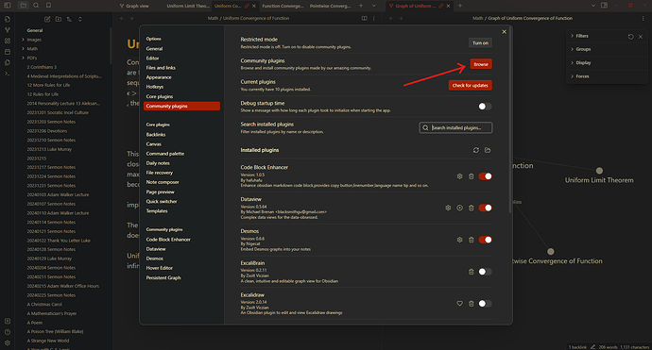Open the Appearance settings section
Image resolution: width=652 pixels, height=350 pixels.
(x=159, y=77)
